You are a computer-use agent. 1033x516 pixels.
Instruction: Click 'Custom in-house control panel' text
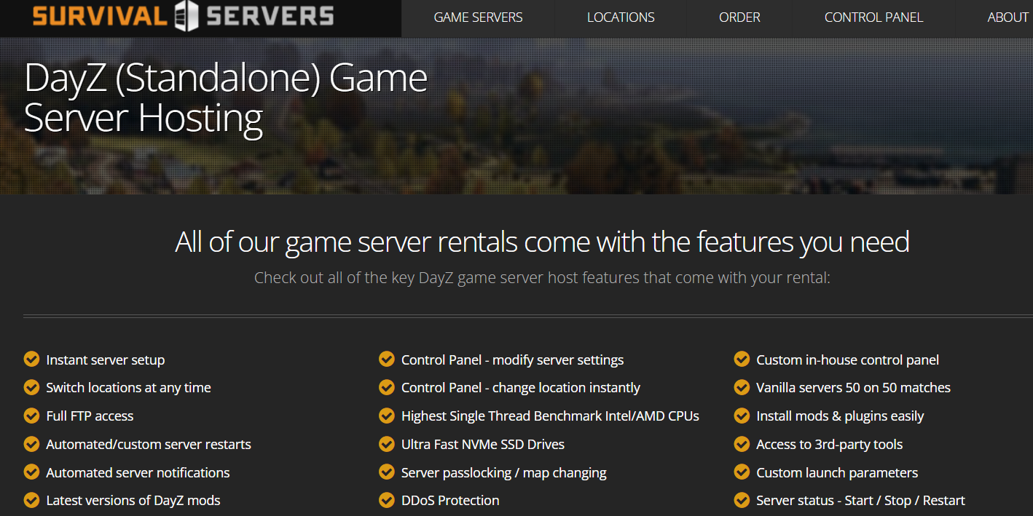point(847,360)
